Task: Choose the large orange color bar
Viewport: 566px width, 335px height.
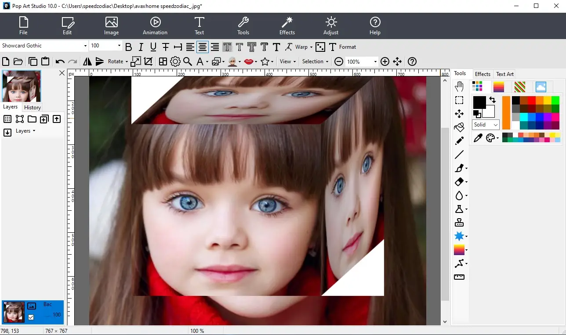Action: tap(506, 113)
